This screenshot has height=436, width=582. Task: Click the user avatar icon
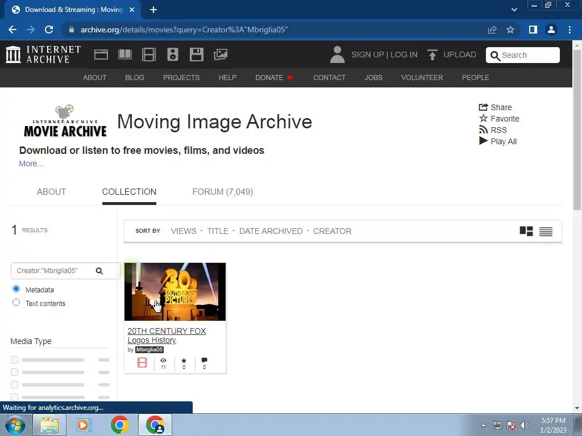(x=337, y=54)
